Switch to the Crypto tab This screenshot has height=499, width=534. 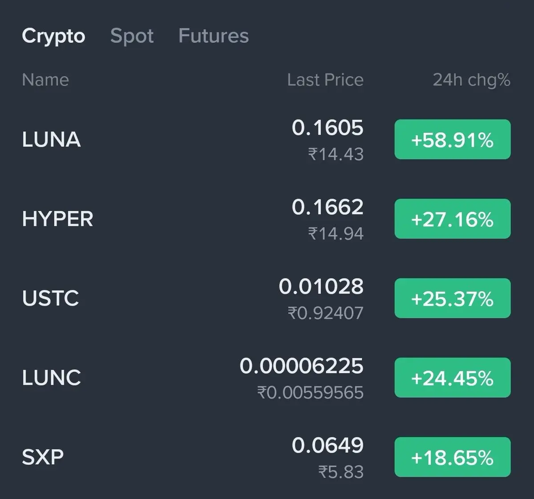53,36
